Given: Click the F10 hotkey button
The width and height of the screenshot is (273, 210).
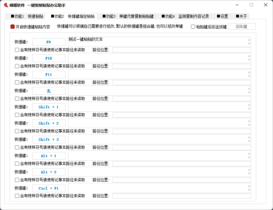Looking at the screenshot, I should 49,58.
